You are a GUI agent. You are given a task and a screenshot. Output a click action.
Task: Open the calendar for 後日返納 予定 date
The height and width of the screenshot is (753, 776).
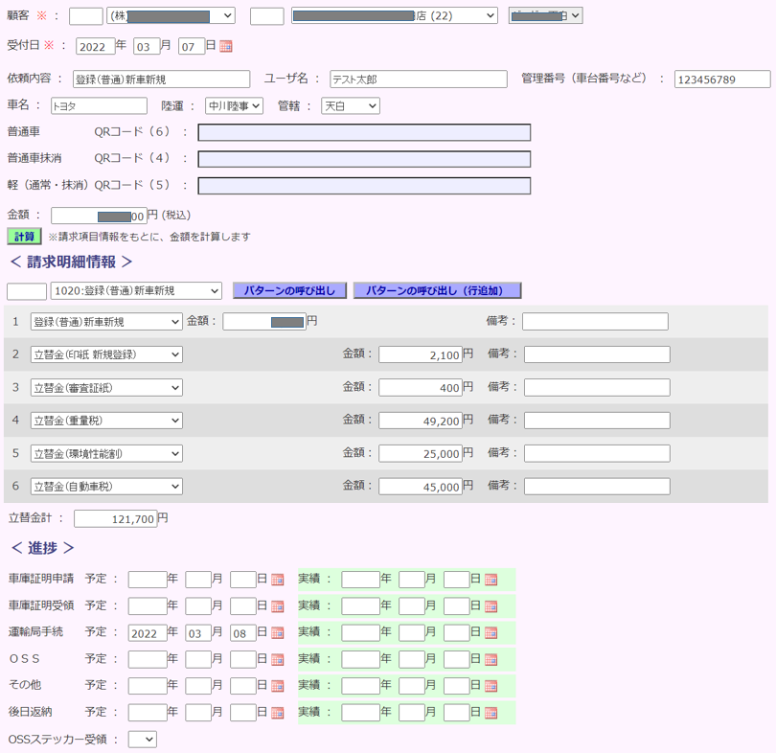click(x=276, y=712)
